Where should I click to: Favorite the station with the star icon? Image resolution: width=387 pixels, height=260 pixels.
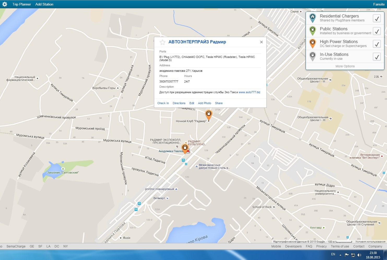tap(163, 42)
